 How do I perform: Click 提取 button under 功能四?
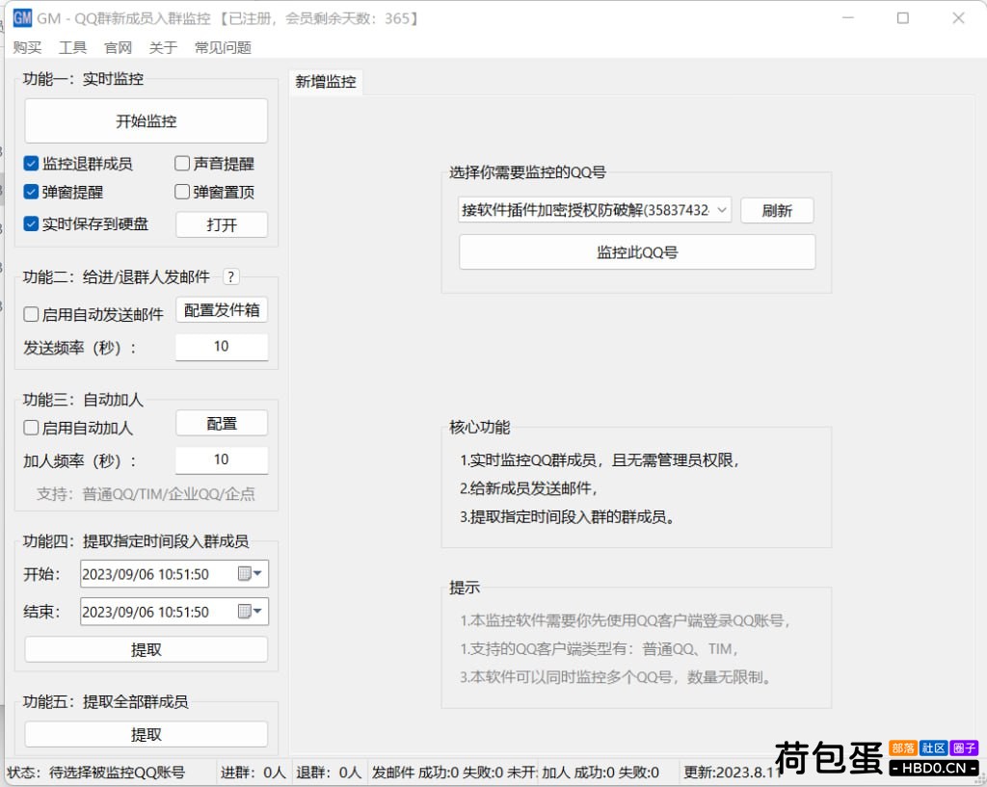coord(147,649)
